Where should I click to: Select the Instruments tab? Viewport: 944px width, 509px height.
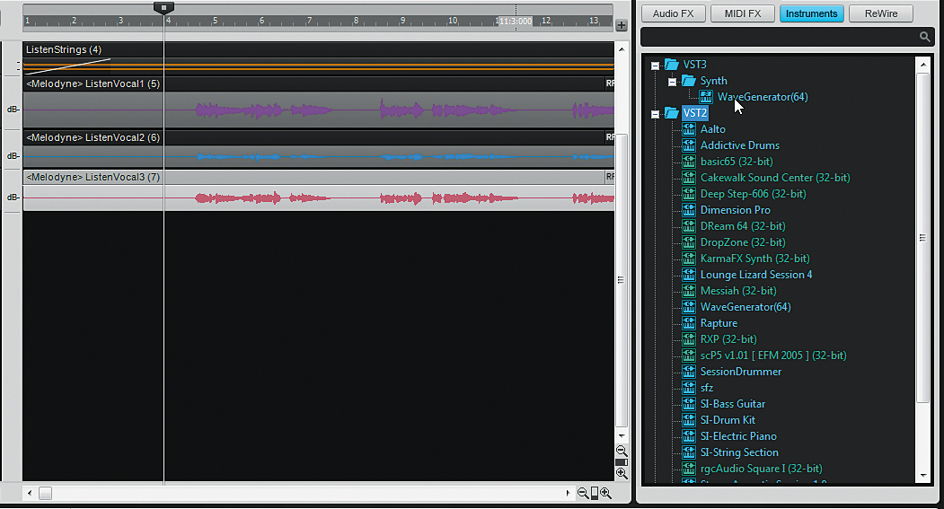pyautogui.click(x=812, y=13)
